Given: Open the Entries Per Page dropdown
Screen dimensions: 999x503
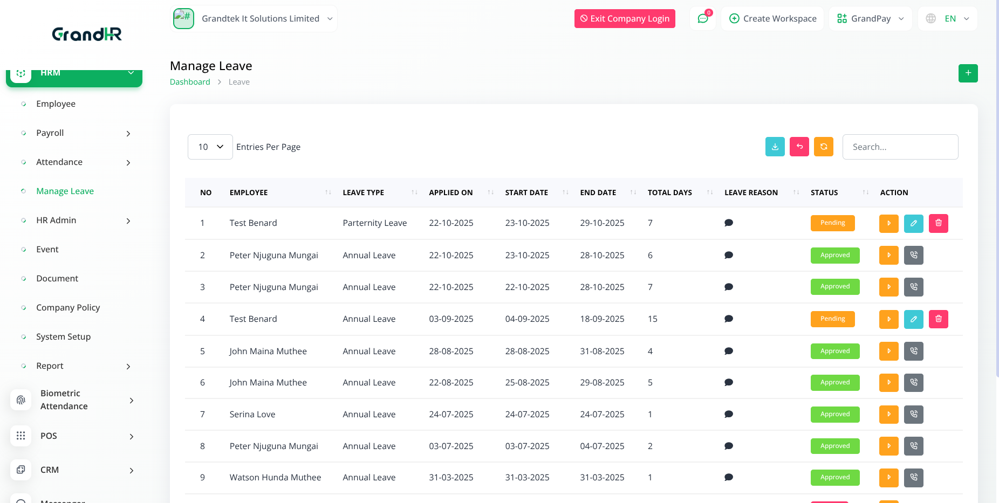Looking at the screenshot, I should 210,147.
